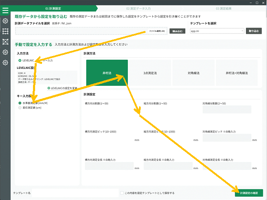267x200 pixels.
Task: Minimize the application window
Action: pyautogui.click(x=251, y=3)
